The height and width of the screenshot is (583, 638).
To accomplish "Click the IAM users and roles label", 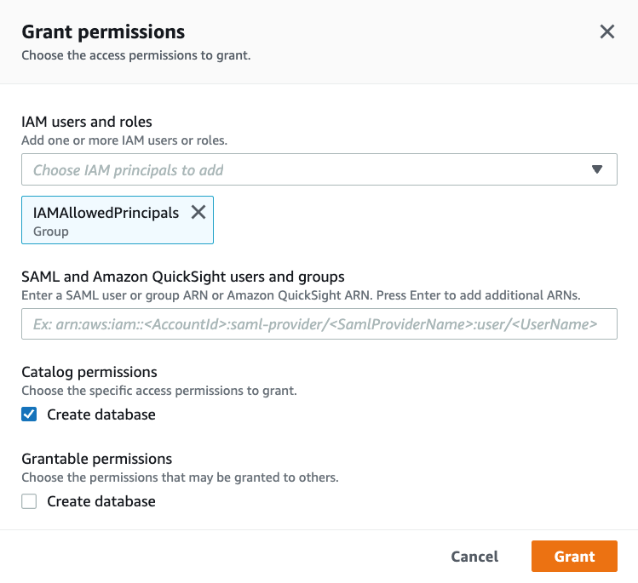I will [x=87, y=122].
